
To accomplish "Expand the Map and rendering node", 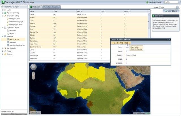I will (x=3, y=13).
